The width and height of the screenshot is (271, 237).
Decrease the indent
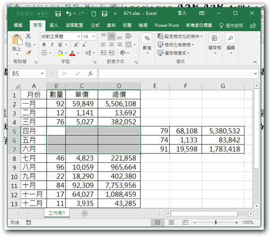click(x=104, y=53)
